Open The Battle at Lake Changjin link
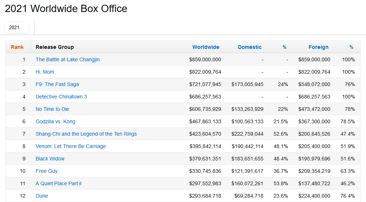Viewport: 366px width, 202px height. point(68,59)
